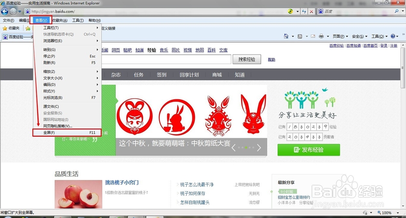406x218 pixels.
Task: Open the 工具(T) menu bar item
Action: pos(78,20)
